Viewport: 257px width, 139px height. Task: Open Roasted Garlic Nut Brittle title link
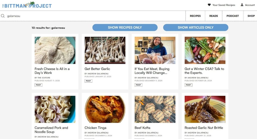click(x=204, y=128)
